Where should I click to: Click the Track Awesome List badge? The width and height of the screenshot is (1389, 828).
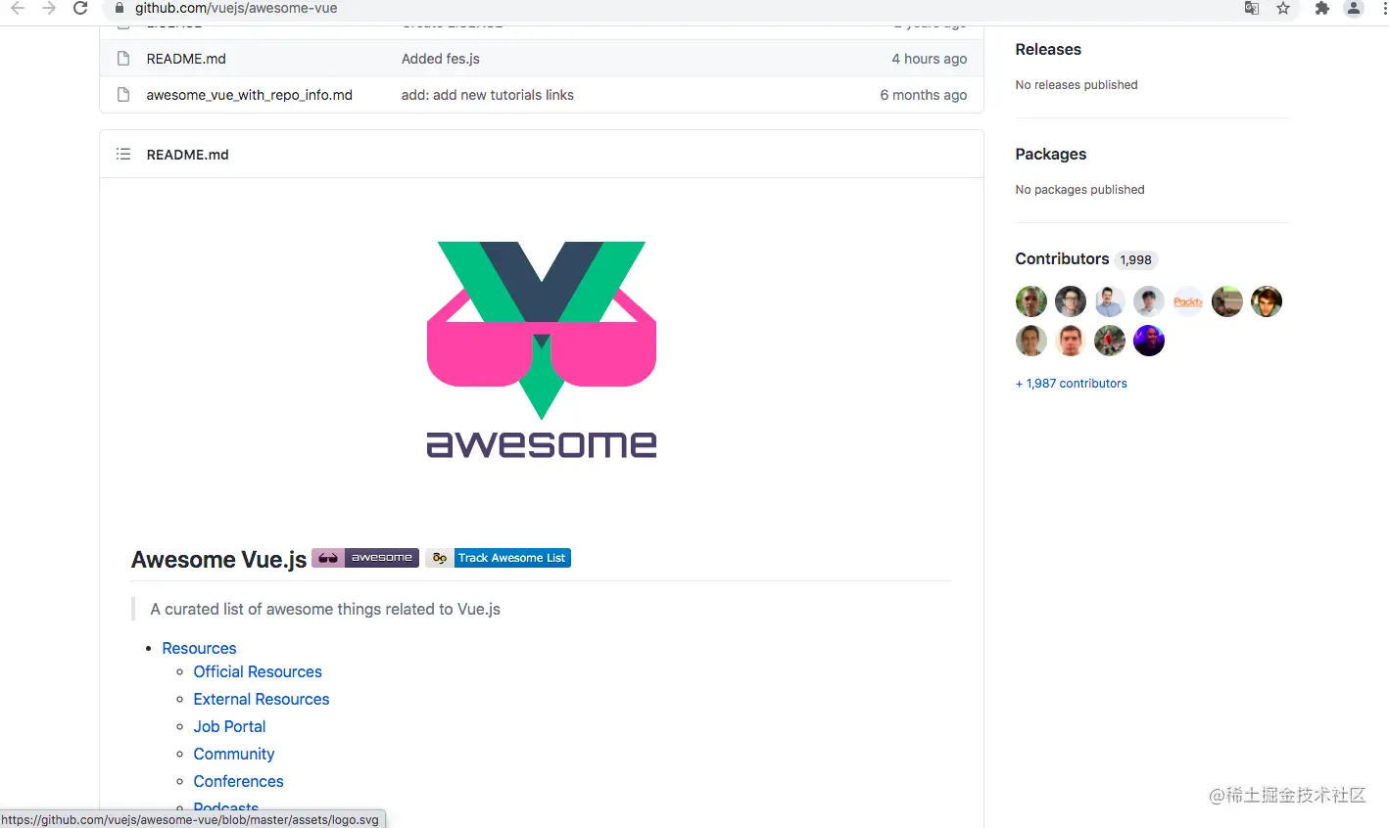(498, 558)
